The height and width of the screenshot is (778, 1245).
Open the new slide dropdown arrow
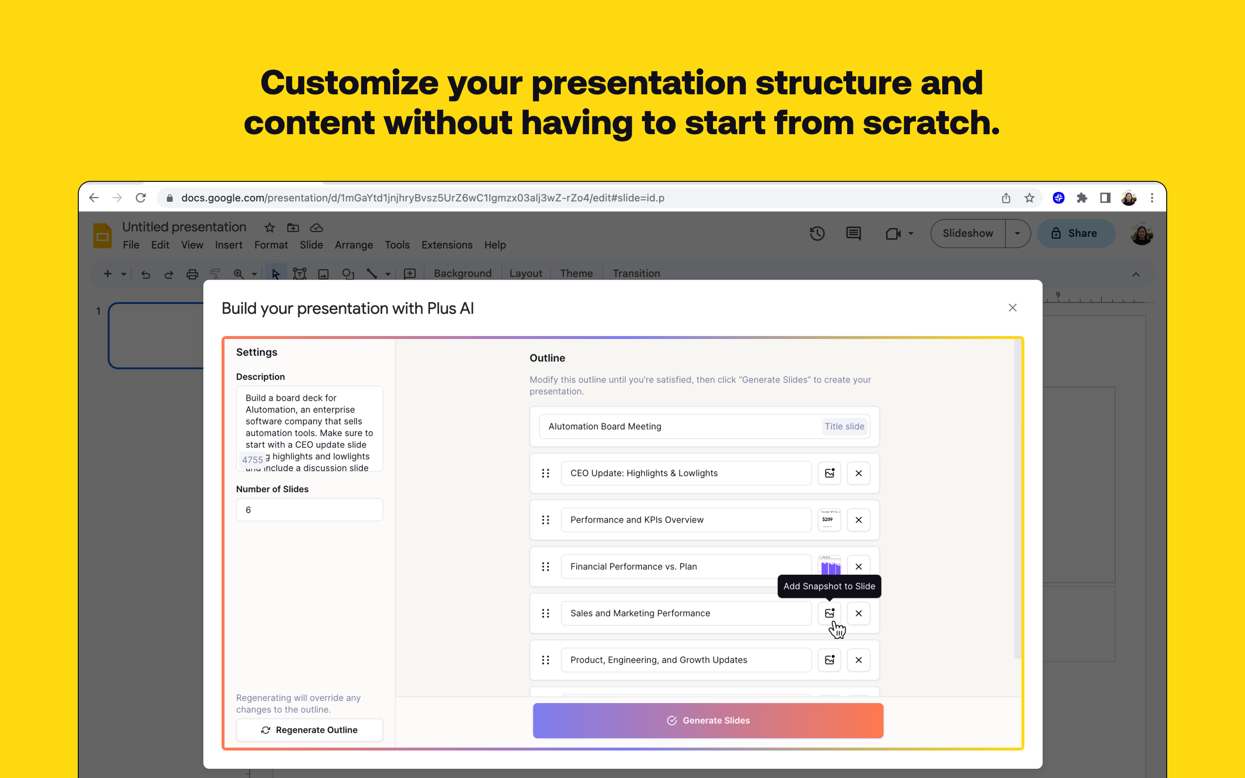(x=124, y=274)
